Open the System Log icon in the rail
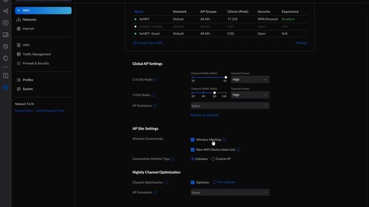Viewport: 369px width, 207px height. 6,75
